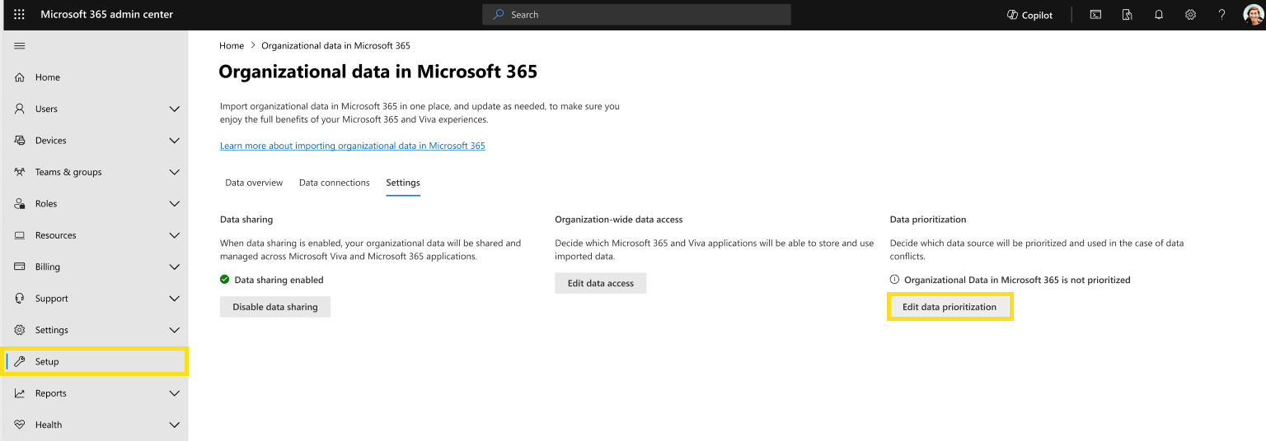This screenshot has height=441, width=1266.
Task: Expand the Billing navigation chevron
Action: point(174,267)
